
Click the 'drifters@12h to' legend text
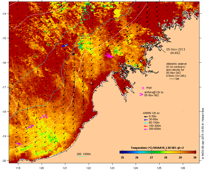pyautogui.click(x=154, y=92)
